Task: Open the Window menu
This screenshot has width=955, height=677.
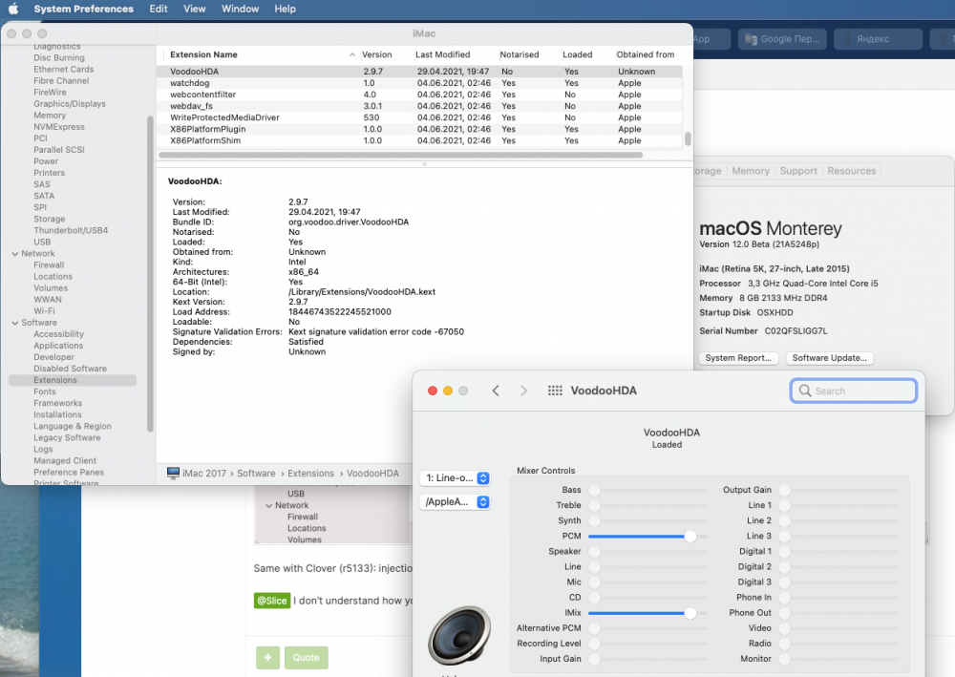Action: (x=240, y=9)
